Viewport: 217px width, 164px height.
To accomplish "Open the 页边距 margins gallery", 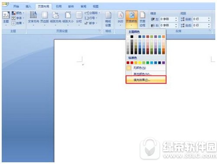I will coord(45,19).
